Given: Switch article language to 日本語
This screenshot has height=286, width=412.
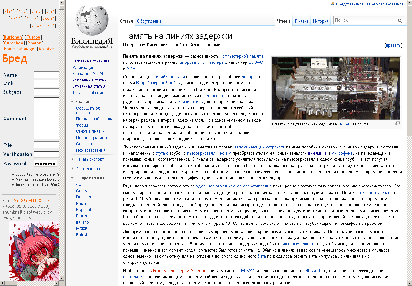Looking at the screenshot, I should pos(82,229).
